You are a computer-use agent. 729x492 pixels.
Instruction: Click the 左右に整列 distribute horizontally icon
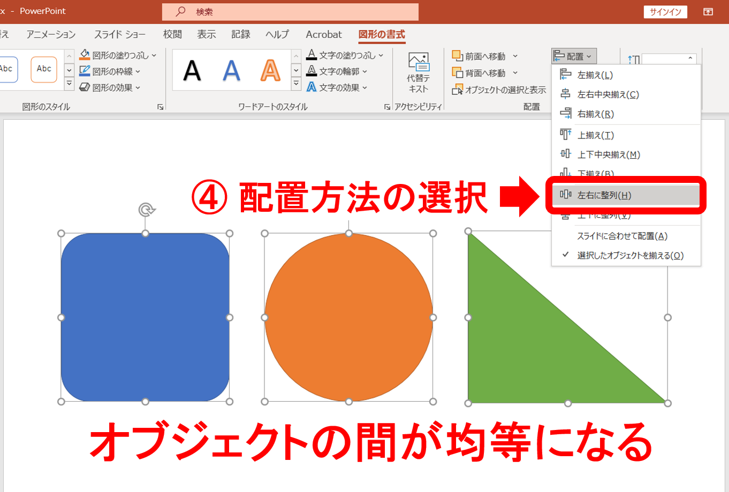click(x=565, y=195)
